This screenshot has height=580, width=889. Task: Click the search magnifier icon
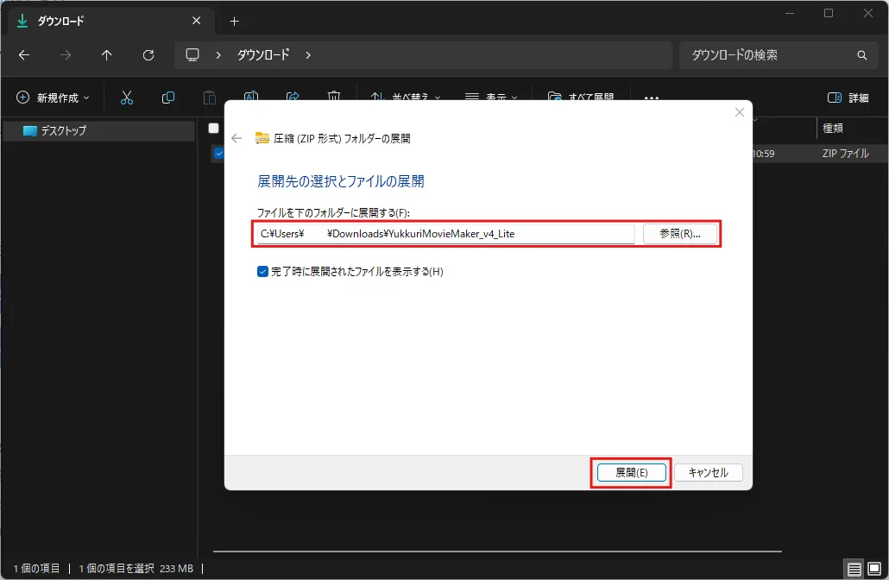(861, 55)
